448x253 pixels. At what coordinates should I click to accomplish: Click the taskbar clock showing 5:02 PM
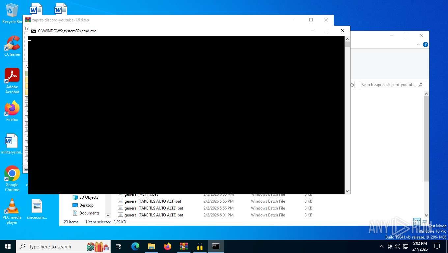click(x=420, y=246)
